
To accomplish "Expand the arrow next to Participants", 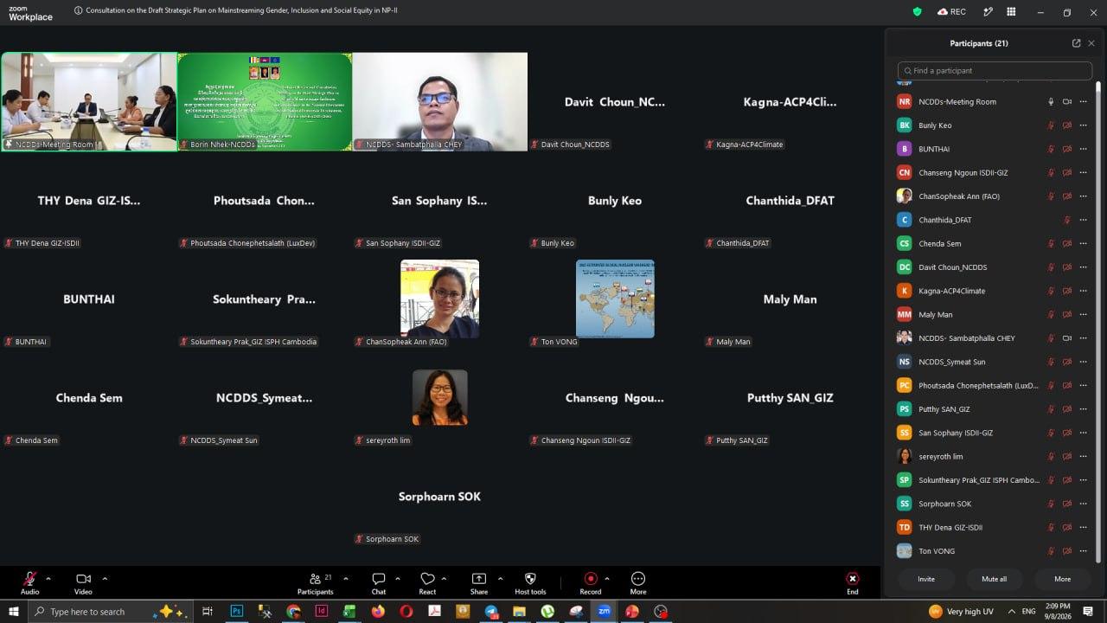I will coord(346,578).
